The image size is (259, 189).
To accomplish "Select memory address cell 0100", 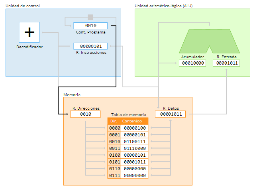I will point(114,155).
